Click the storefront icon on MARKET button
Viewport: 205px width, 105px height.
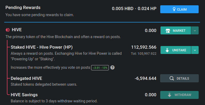click(x=168, y=31)
